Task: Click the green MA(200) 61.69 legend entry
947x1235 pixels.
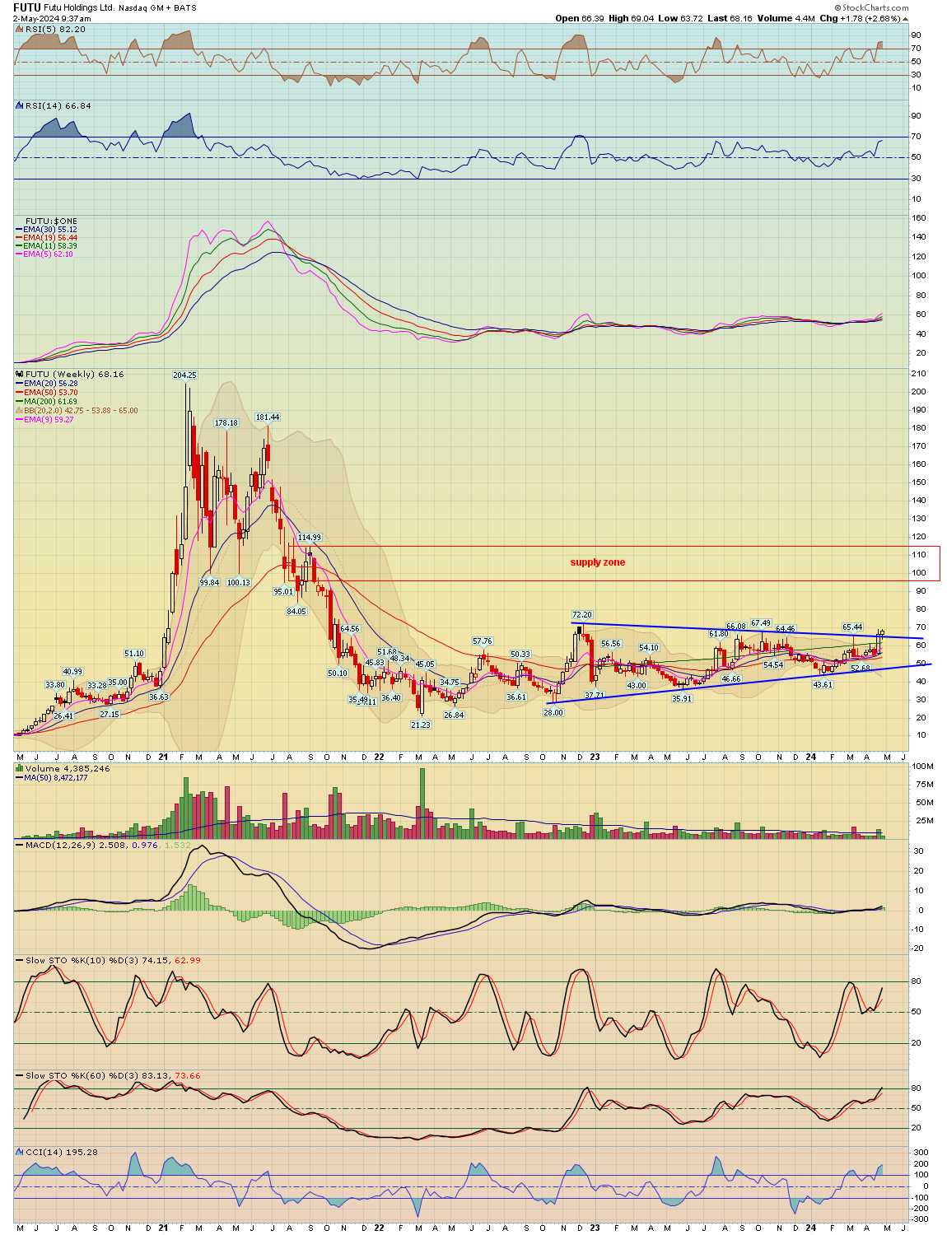Action: 50,402
